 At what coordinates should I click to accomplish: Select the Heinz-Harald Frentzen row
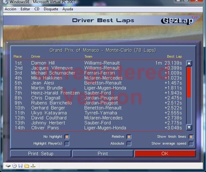click(x=98, y=93)
